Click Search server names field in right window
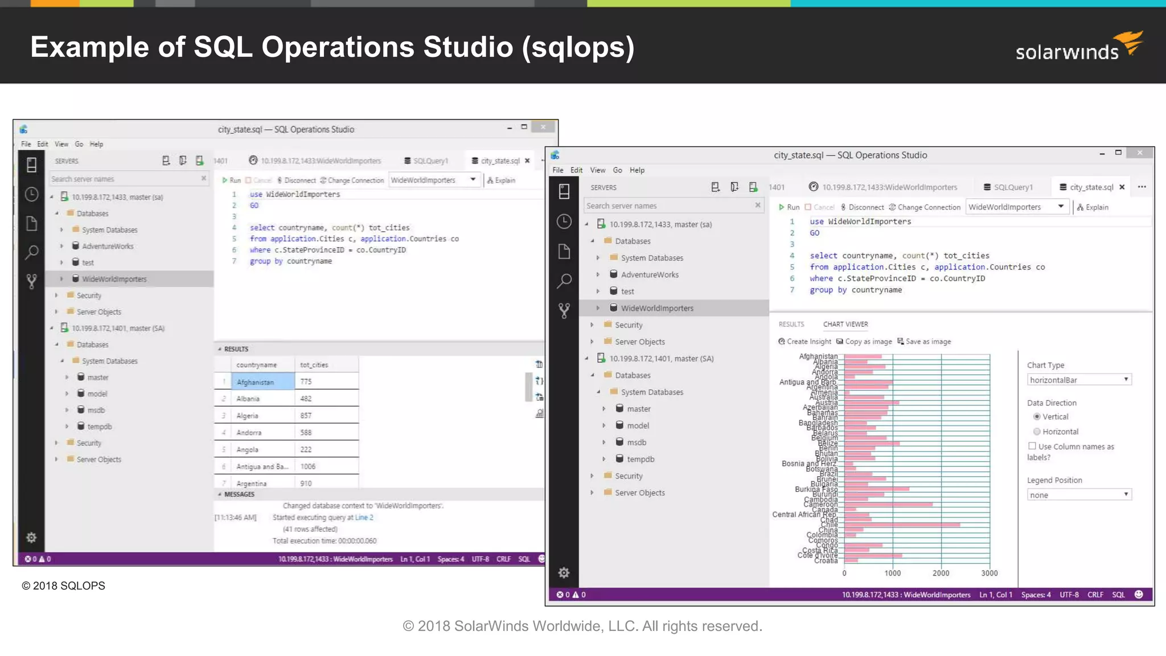Screen dimensions: 1166x656 (x=674, y=206)
